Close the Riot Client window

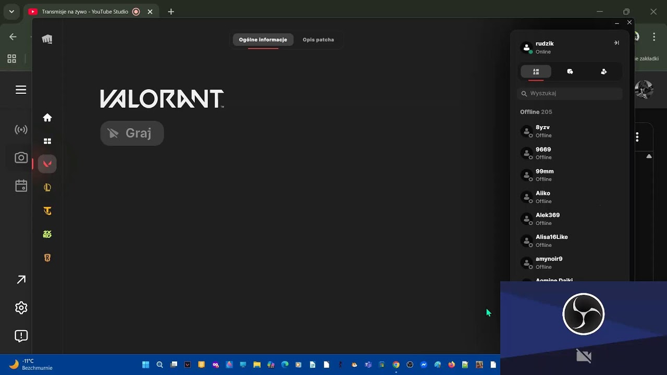click(x=629, y=22)
